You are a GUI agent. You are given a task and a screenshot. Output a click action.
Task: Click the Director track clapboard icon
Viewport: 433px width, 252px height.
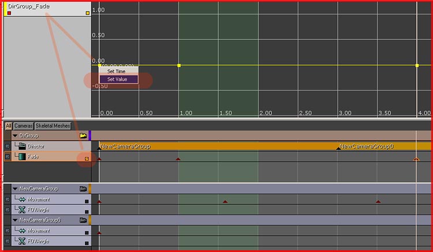(x=21, y=146)
